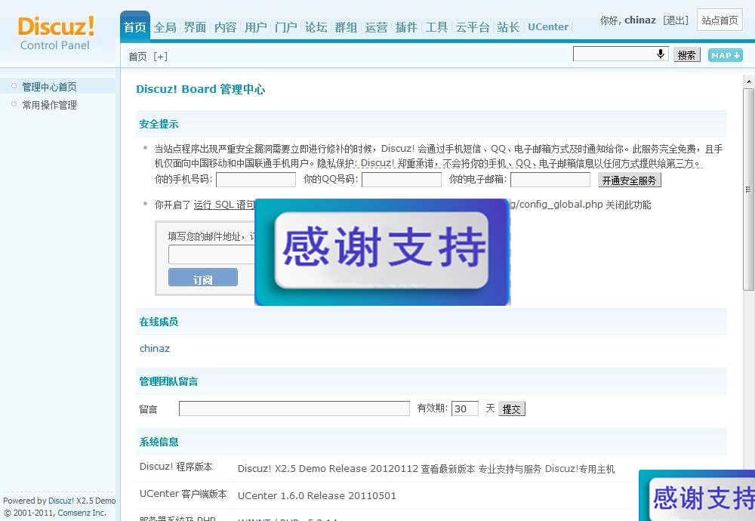Select 管理中心首页 in the sidebar
Image resolution: width=755 pixels, height=521 pixels.
[x=49, y=87]
